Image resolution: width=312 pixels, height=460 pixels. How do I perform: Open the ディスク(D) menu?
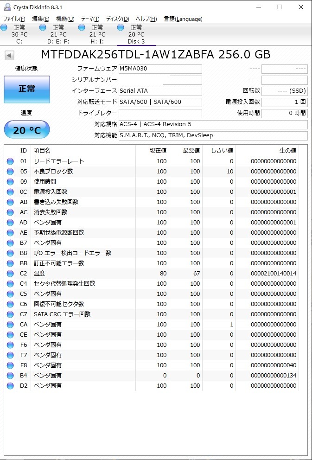point(117,19)
